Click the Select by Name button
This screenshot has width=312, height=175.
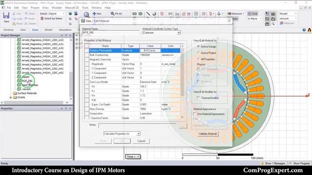click(x=51, y=18)
